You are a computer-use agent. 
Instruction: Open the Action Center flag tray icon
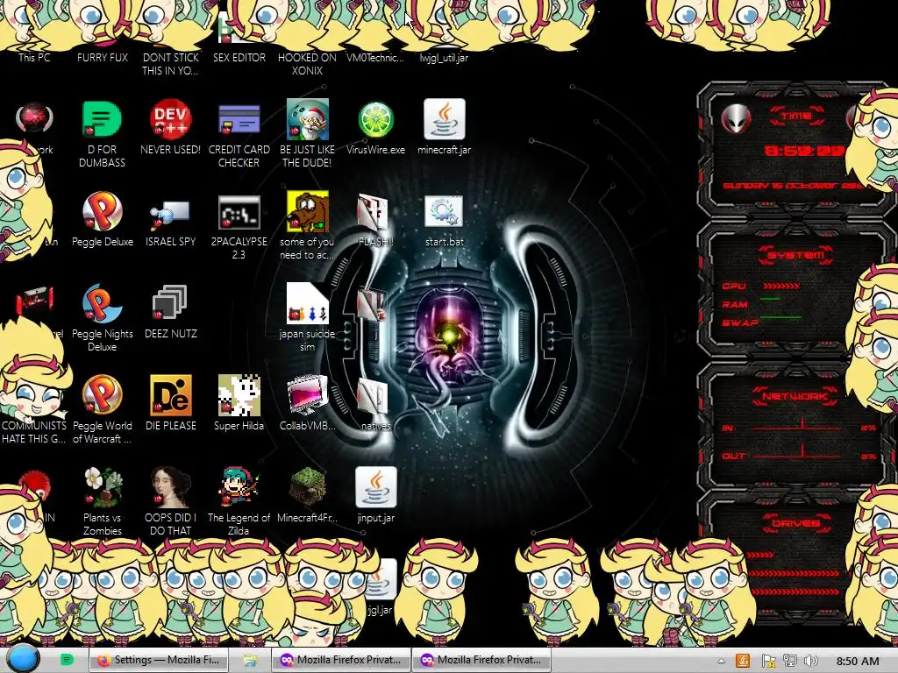tap(768, 661)
